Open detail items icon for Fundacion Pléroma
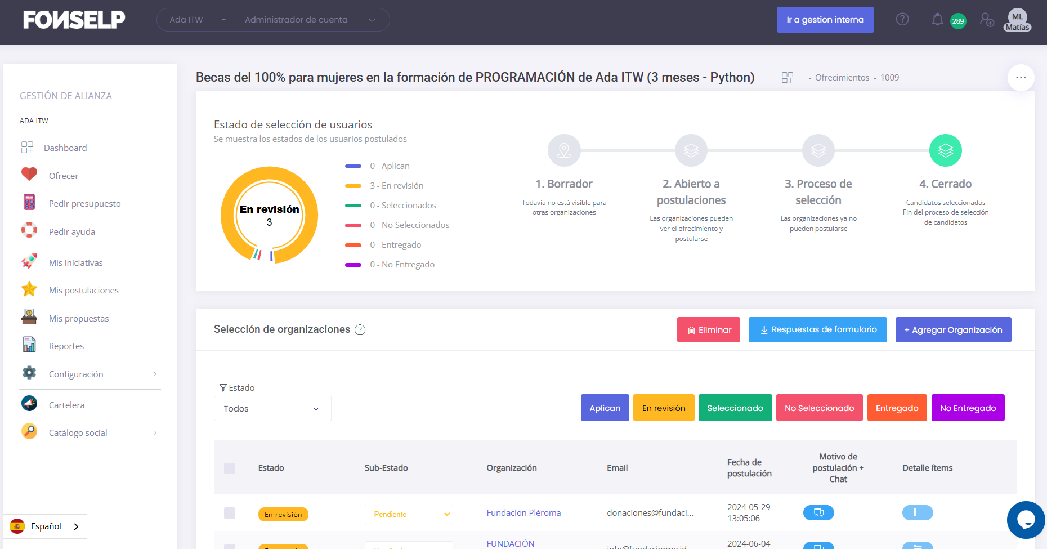The width and height of the screenshot is (1047, 549). tap(918, 512)
